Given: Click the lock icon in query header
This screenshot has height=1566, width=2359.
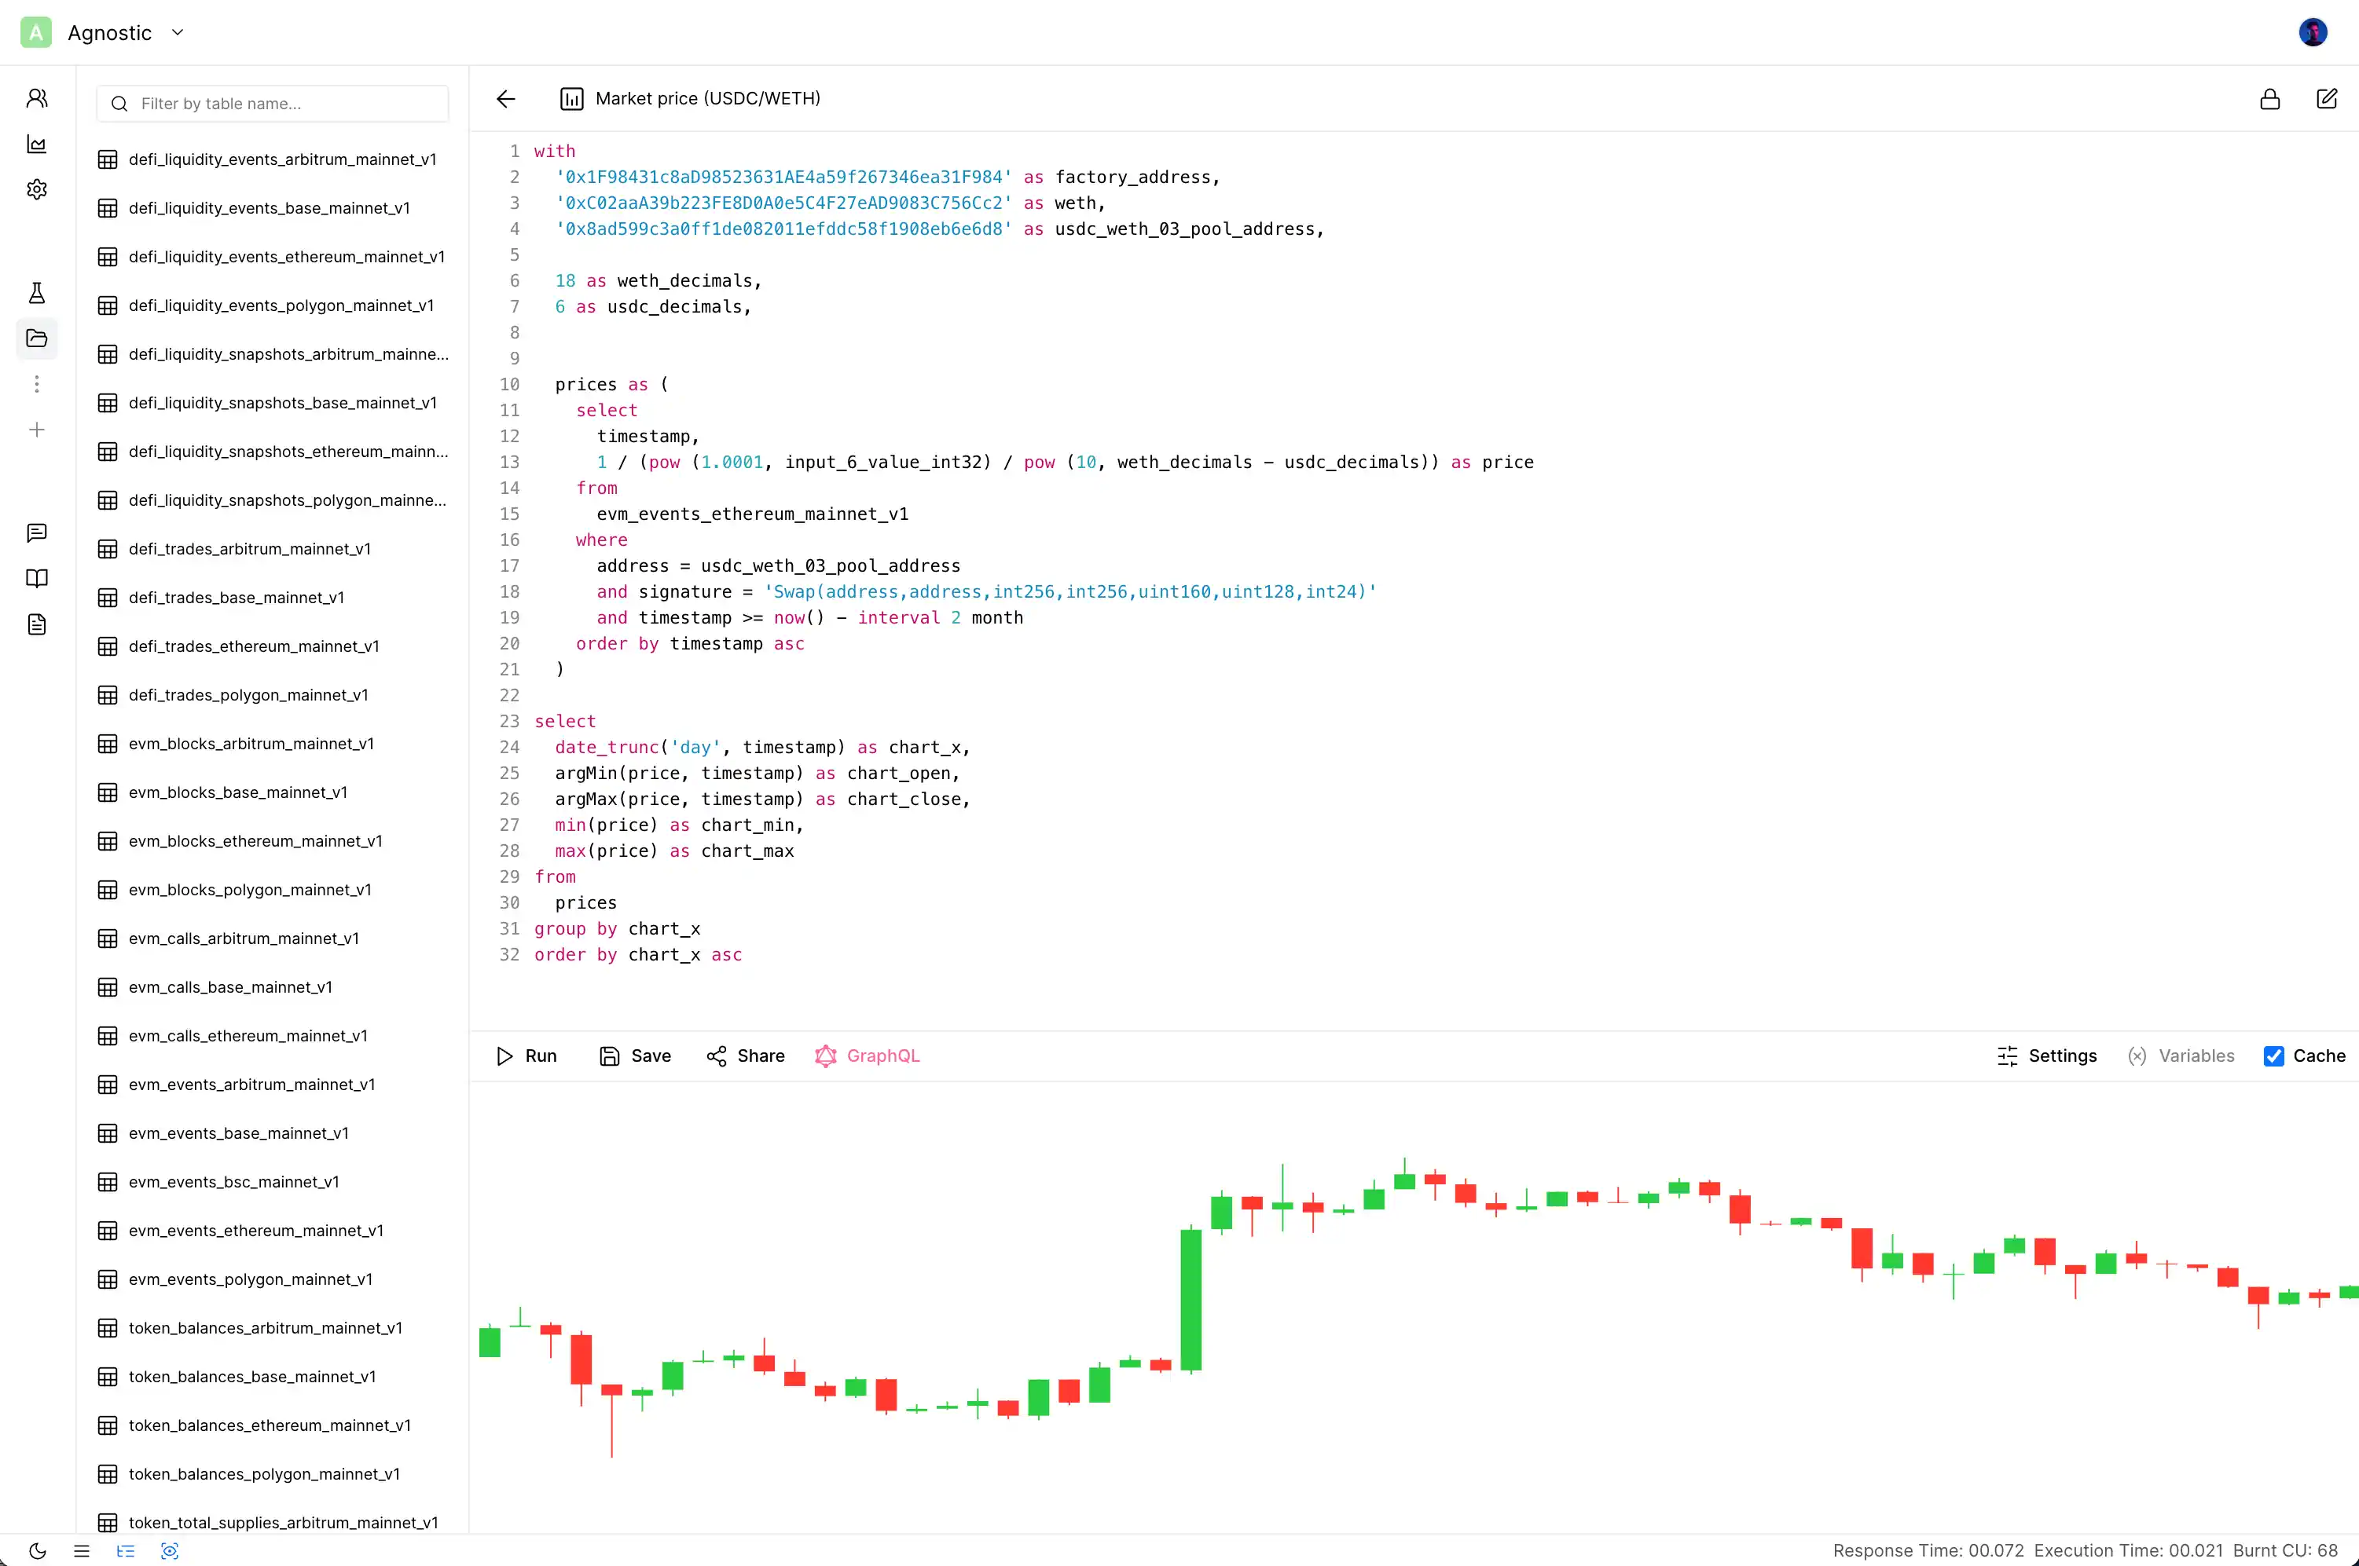Looking at the screenshot, I should pos(2269,99).
